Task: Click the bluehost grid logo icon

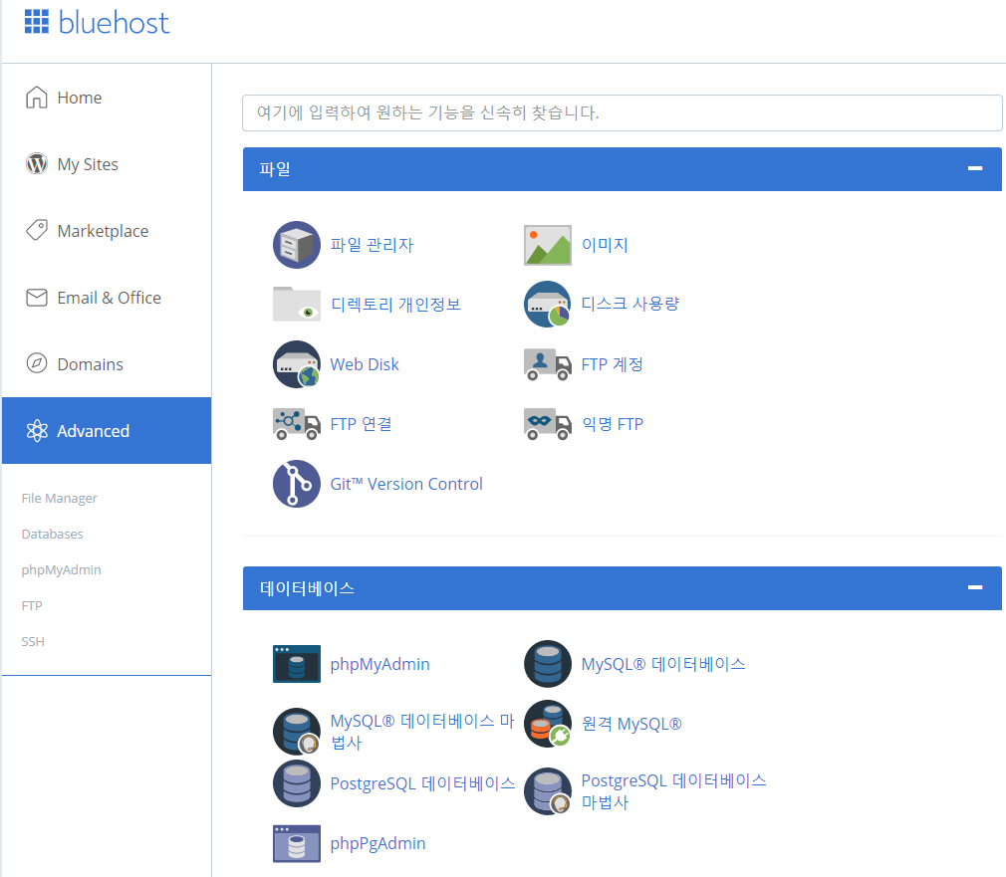Action: pyautogui.click(x=37, y=22)
